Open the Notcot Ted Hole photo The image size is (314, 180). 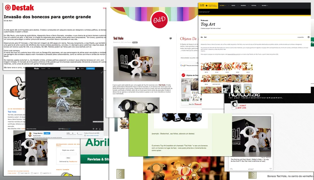click(x=252, y=136)
